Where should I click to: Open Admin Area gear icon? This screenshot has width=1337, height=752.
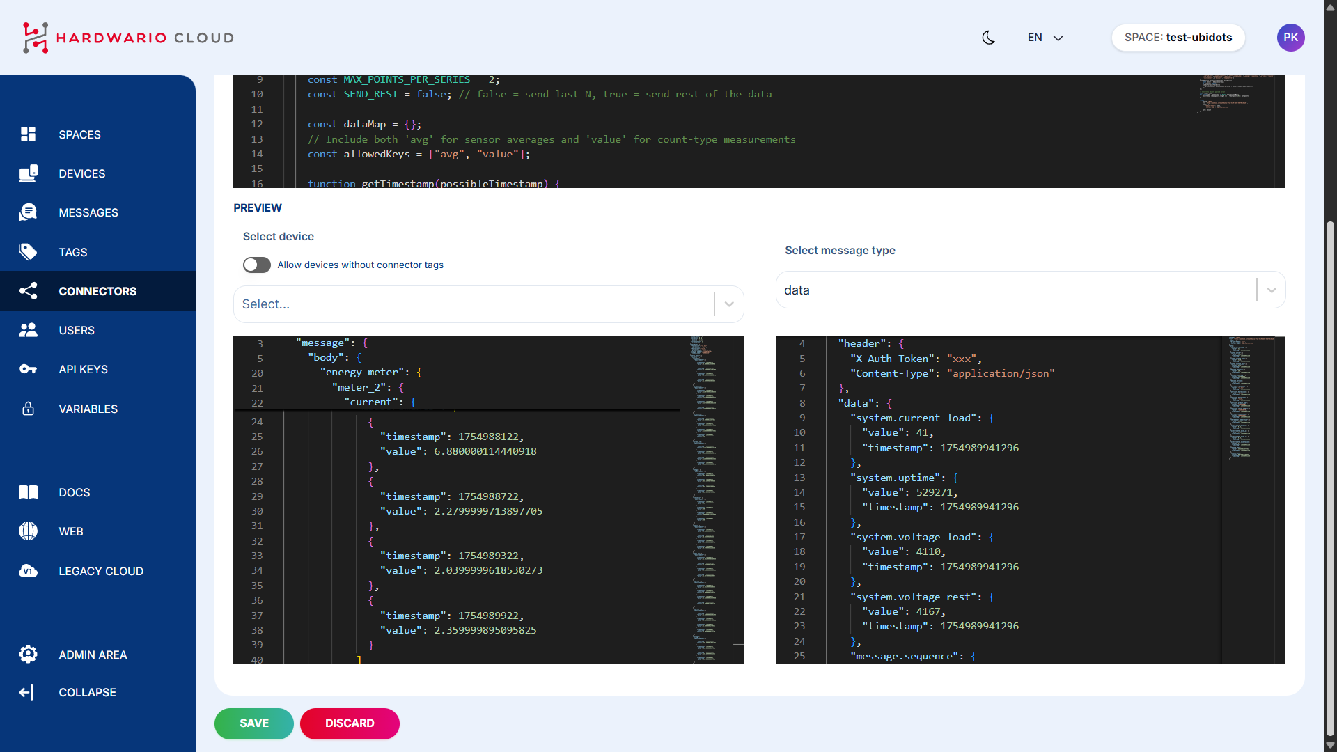[x=28, y=655]
